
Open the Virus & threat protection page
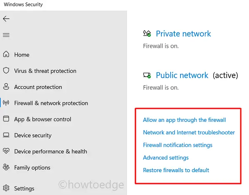(x=45, y=71)
